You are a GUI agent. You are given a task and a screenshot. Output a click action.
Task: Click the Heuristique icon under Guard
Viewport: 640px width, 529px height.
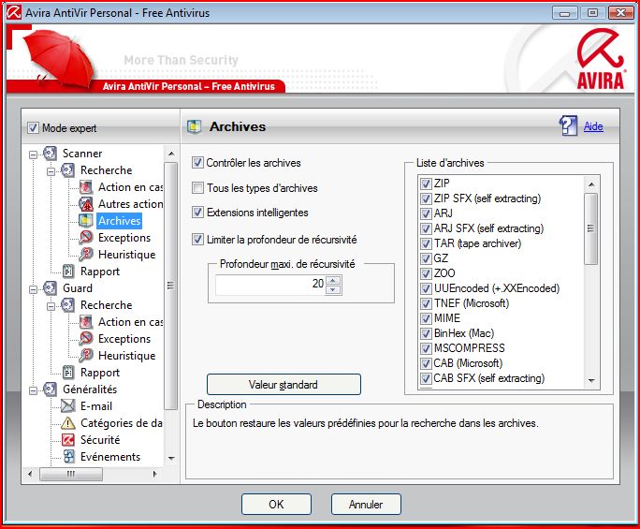86,356
